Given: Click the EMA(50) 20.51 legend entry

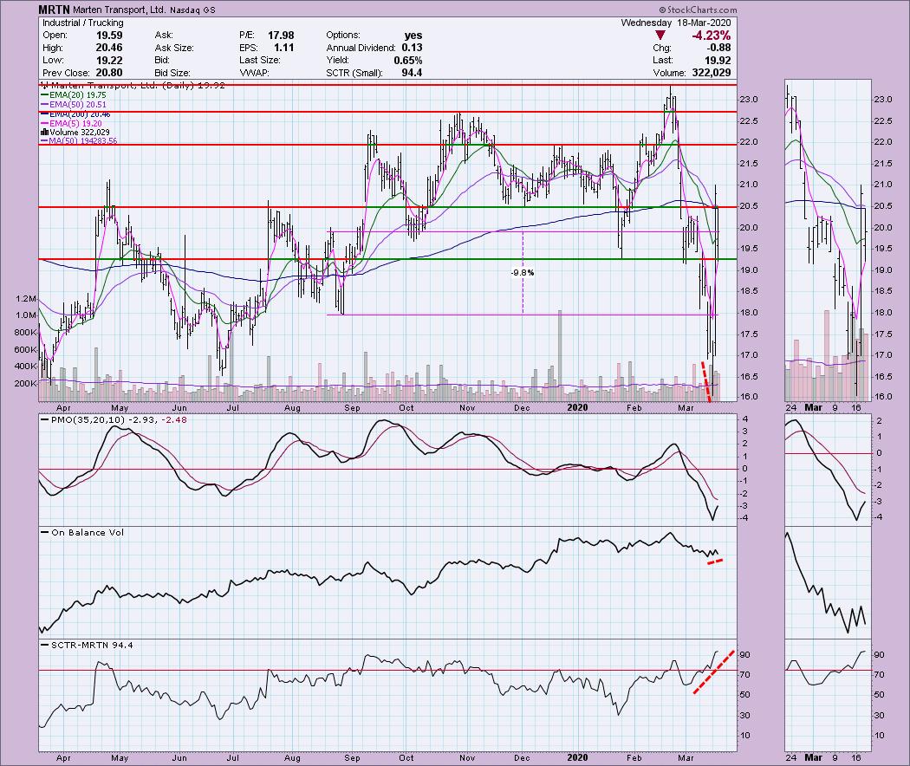Looking at the screenshot, I should (x=73, y=105).
